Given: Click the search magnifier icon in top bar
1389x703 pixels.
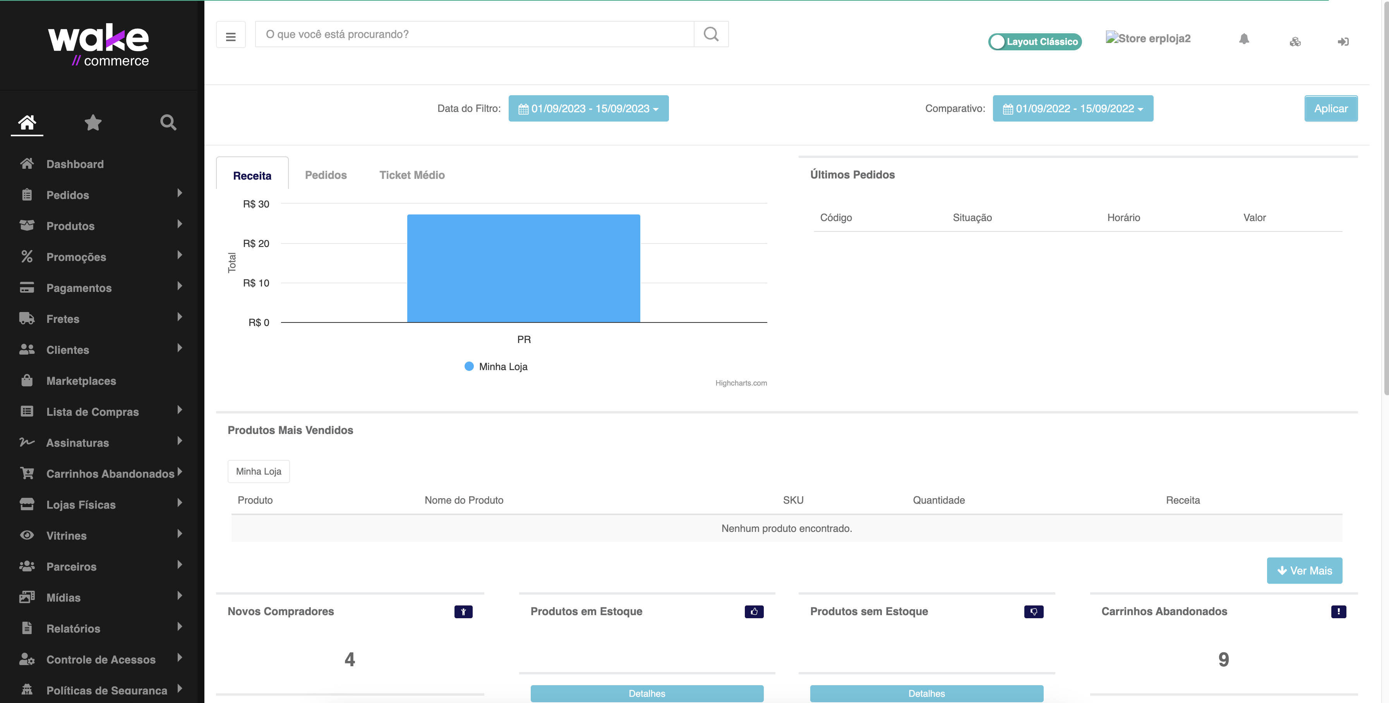Looking at the screenshot, I should [711, 34].
